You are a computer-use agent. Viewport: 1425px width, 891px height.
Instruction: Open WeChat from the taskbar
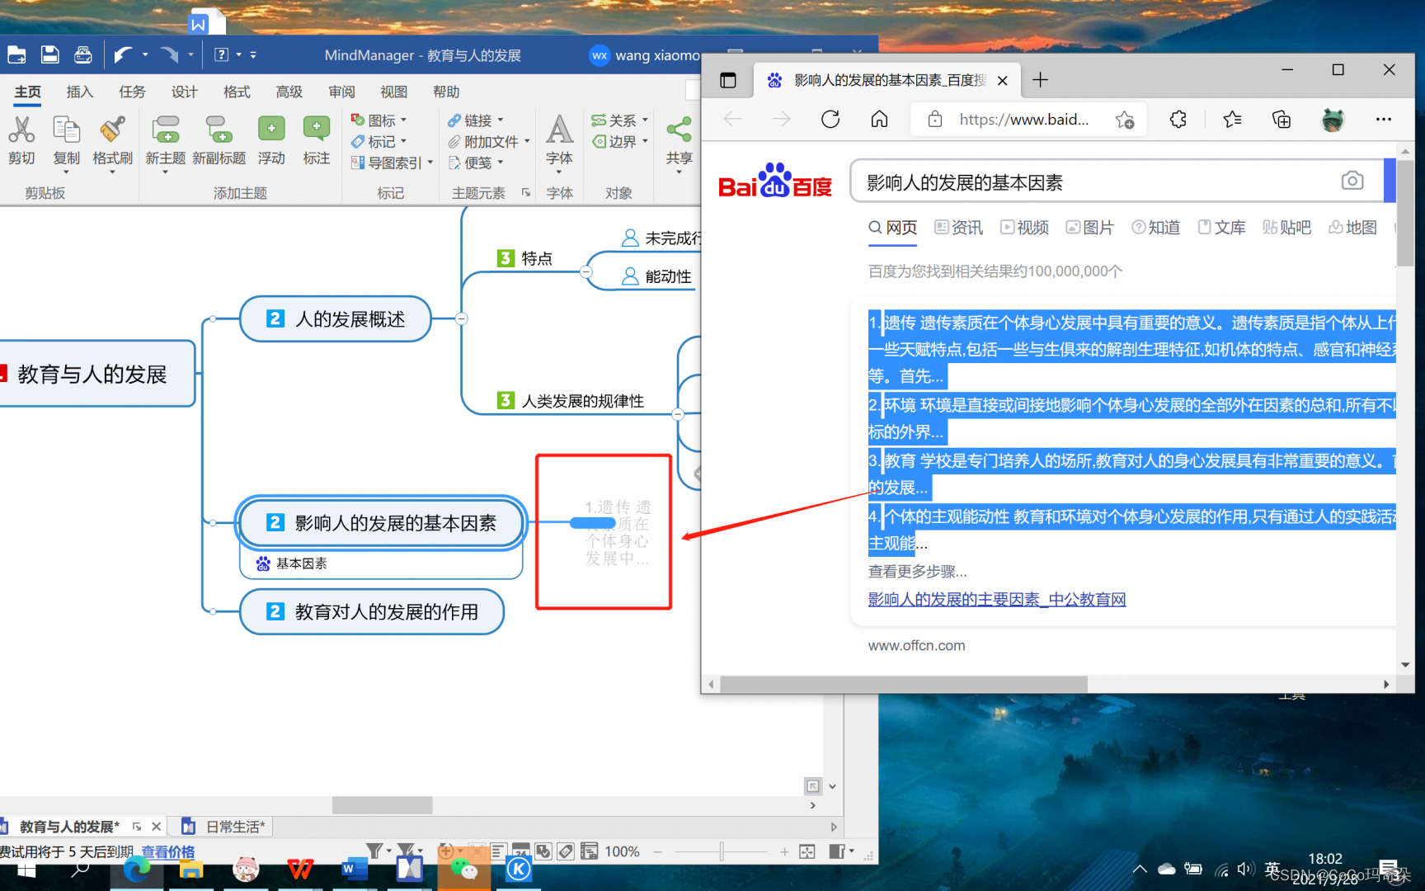pyautogui.click(x=463, y=869)
